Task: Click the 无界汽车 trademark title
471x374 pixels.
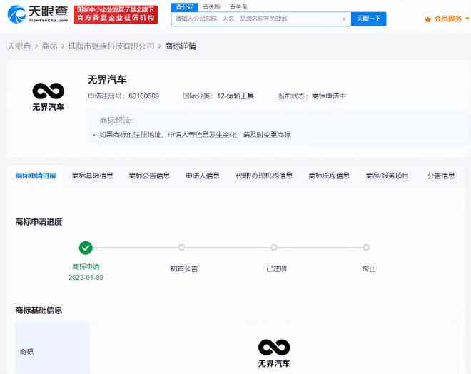Action: coord(107,80)
